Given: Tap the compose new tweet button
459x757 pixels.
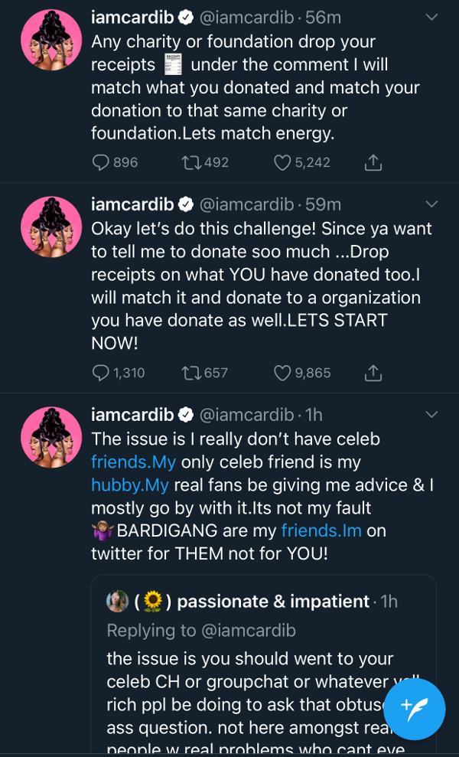Looking at the screenshot, I should 414,708.
